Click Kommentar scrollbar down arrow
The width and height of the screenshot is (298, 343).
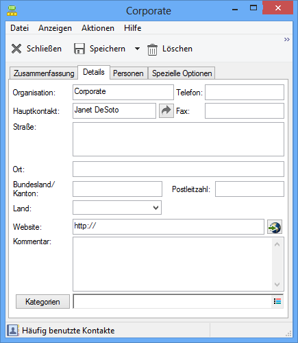tap(277, 285)
